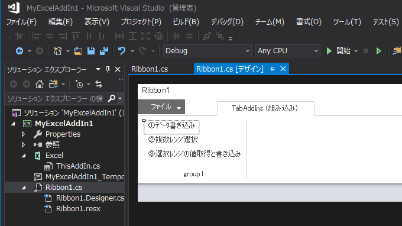Click the Save All icon
Image resolution: width=402 pixels, height=226 pixels.
104,51
